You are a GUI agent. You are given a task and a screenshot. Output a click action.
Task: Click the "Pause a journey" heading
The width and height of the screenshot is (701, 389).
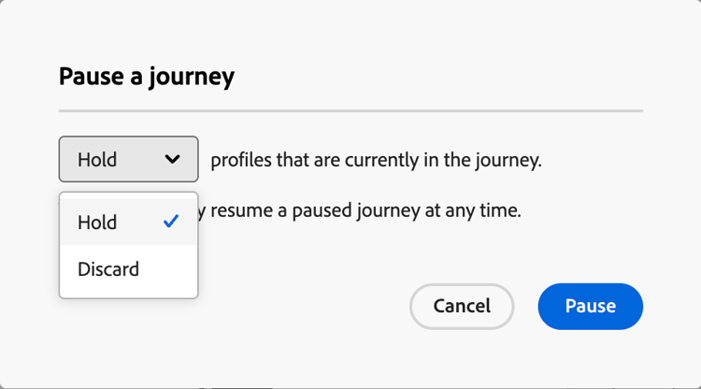coord(146,77)
